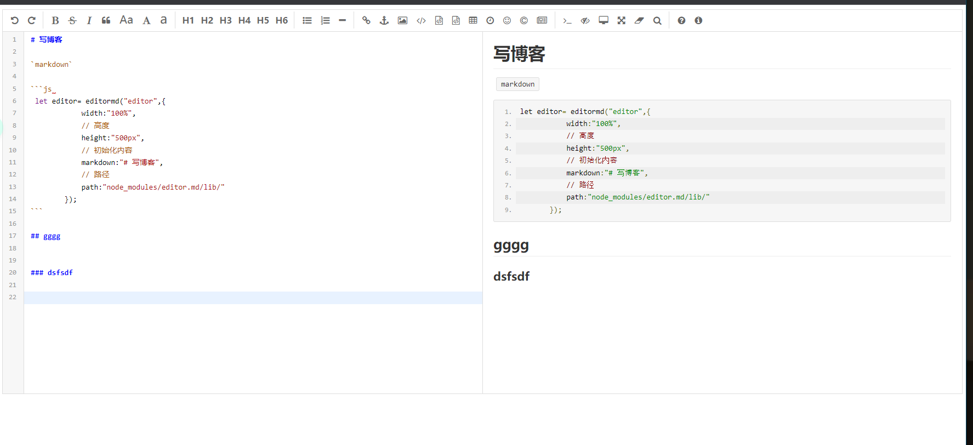Image resolution: width=973 pixels, height=445 pixels.
Task: Insert a hyperlink
Action: 366,20
